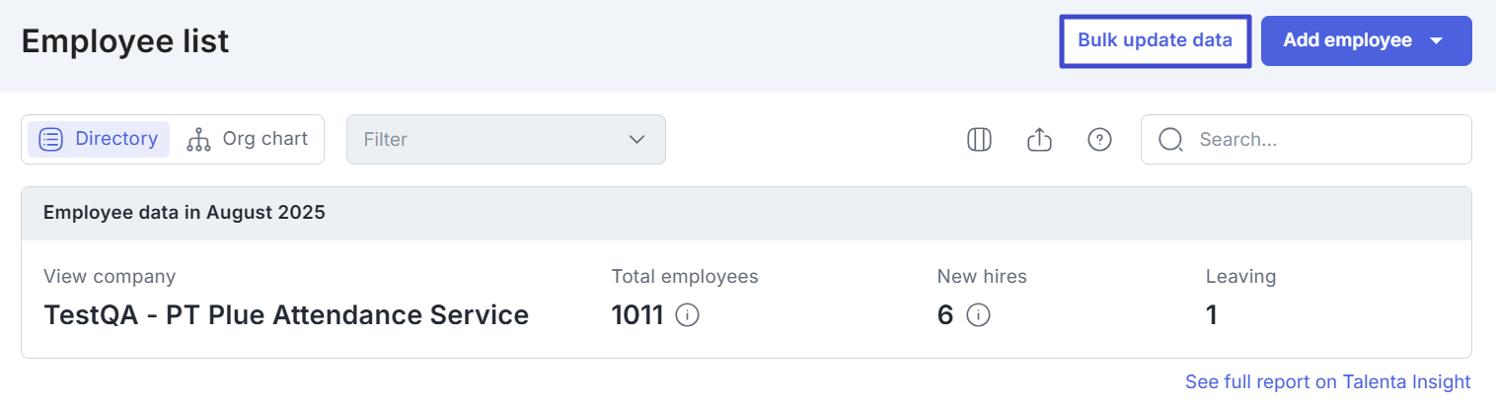Switch to the Directory view tab
Viewport: 1496px width, 405px height.
pyautogui.click(x=99, y=139)
